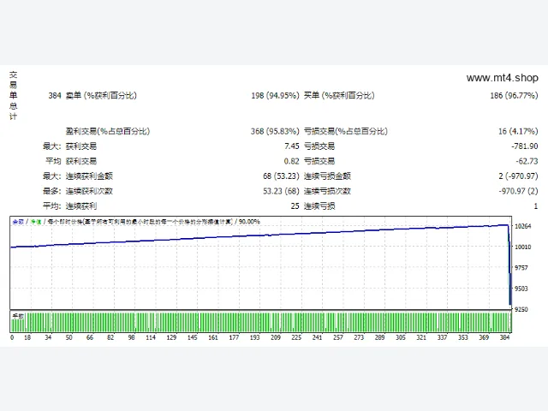Image resolution: width=548 pixels, height=411 pixels.
Task: Click the average loss value -62.73
Action: coord(527,161)
